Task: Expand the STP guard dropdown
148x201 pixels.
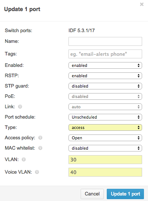Action: (x=105, y=86)
